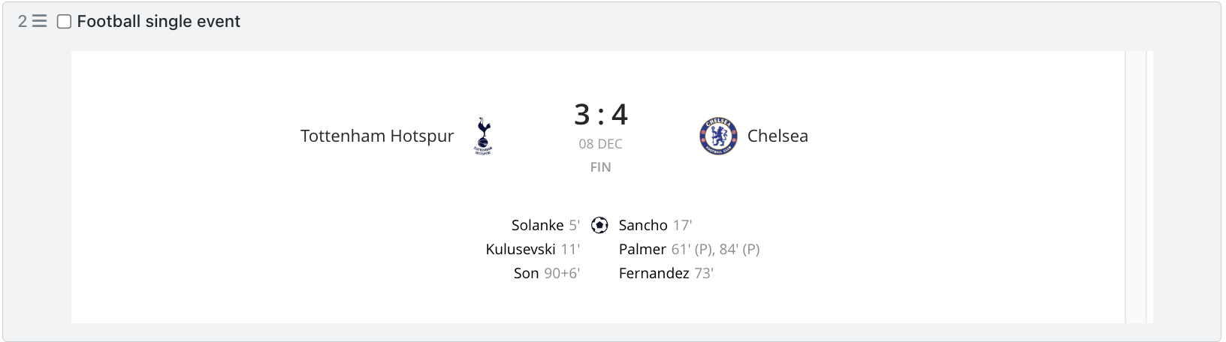Click Palmer penalty goals entry
This screenshot has width=1226, height=342.
(690, 249)
